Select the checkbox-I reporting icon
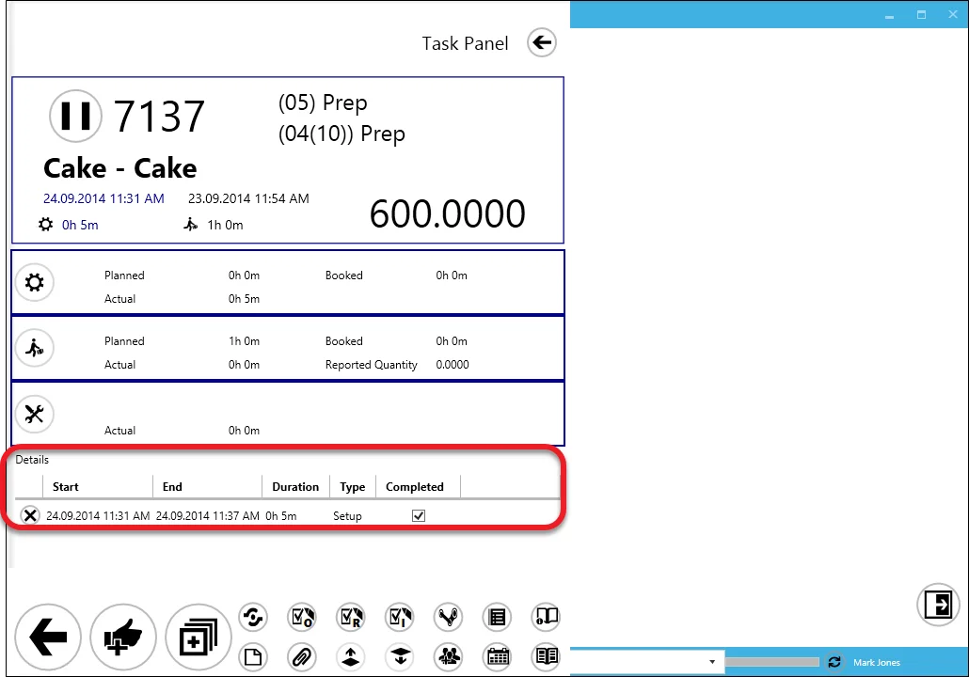Image resolution: width=969 pixels, height=677 pixels. 400,617
